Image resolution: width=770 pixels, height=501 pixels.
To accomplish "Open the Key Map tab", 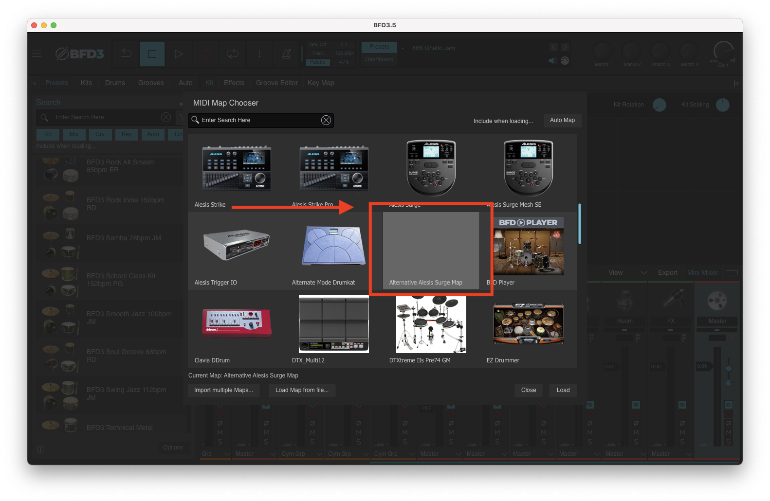I will coord(321,83).
